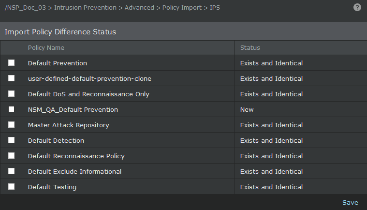This screenshot has height=210, width=367.
Task: Click the New status for NSM_QA_Default Prevention
Action: point(247,109)
